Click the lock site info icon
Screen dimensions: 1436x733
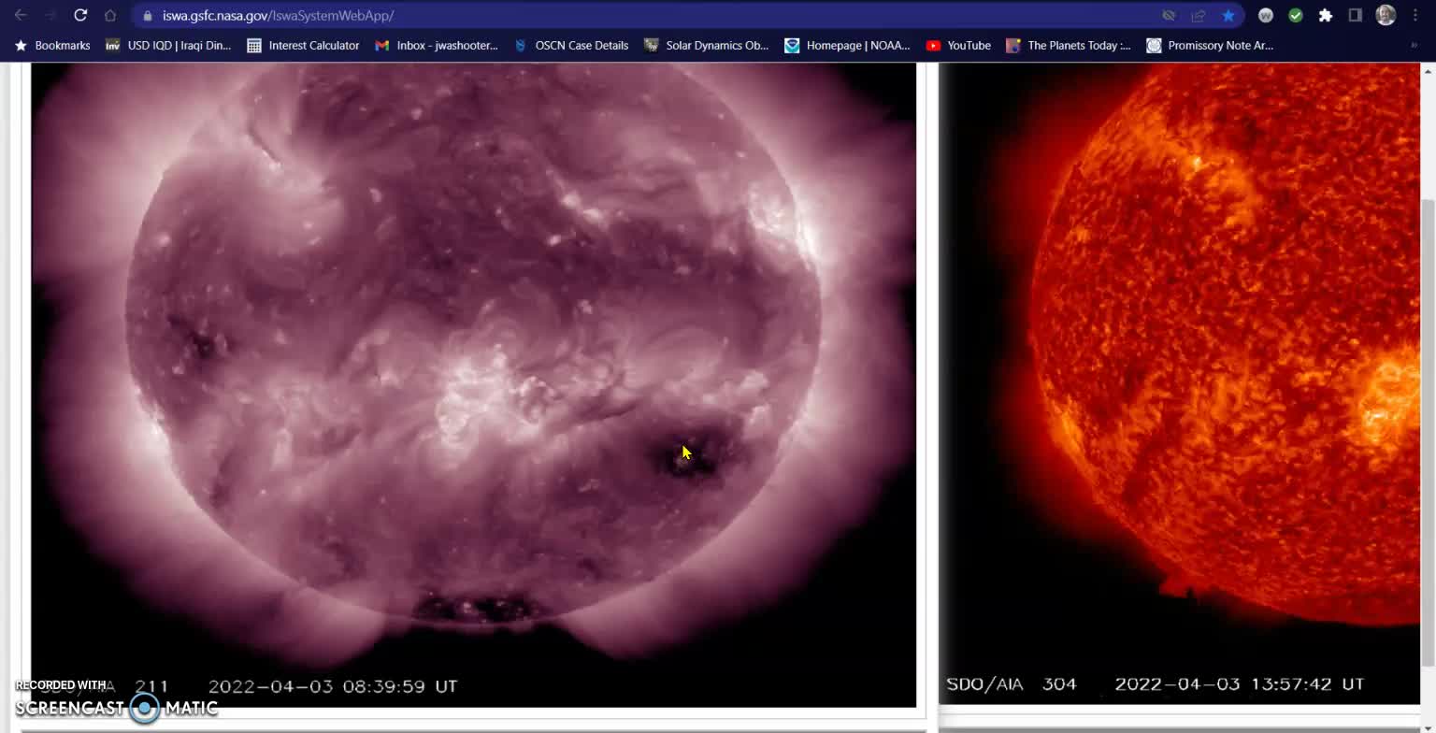(147, 16)
